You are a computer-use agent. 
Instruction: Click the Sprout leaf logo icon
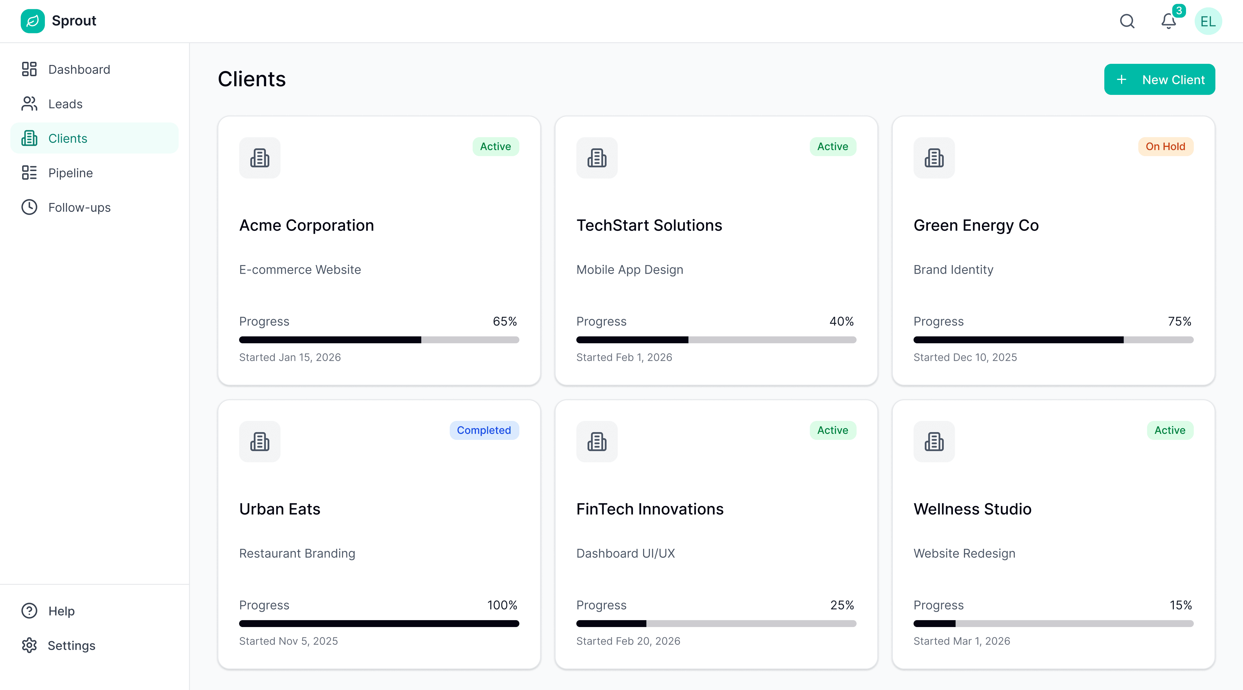[32, 21]
